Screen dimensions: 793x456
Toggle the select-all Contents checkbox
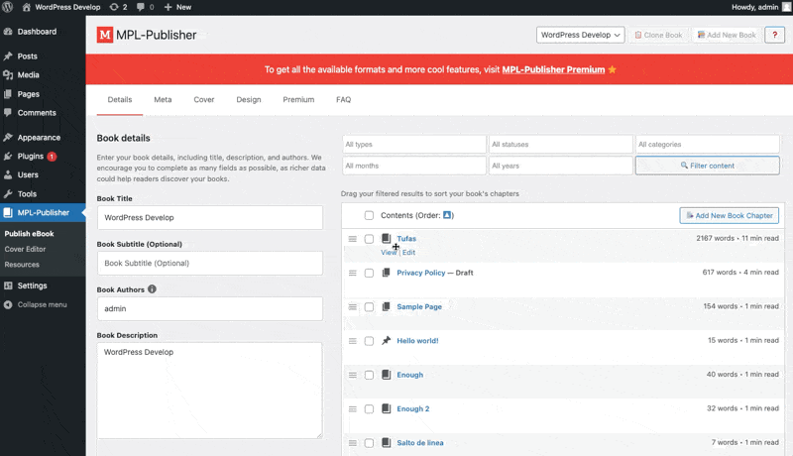(x=369, y=215)
